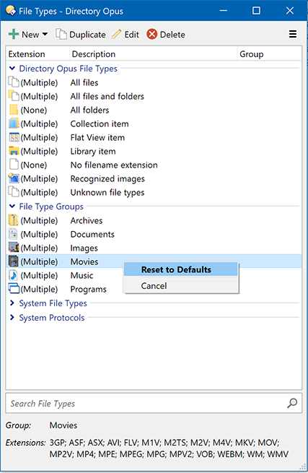Expand the System File Types group
Screen dimensions: 308x473
(12, 303)
